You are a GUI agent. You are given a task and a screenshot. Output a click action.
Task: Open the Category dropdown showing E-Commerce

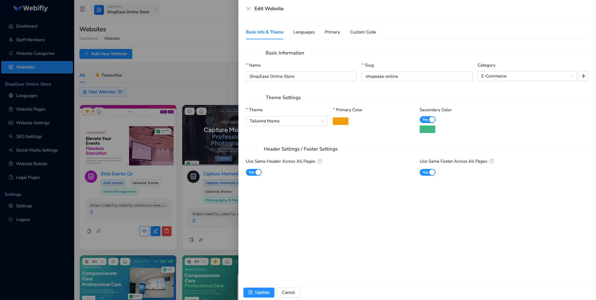(x=527, y=76)
